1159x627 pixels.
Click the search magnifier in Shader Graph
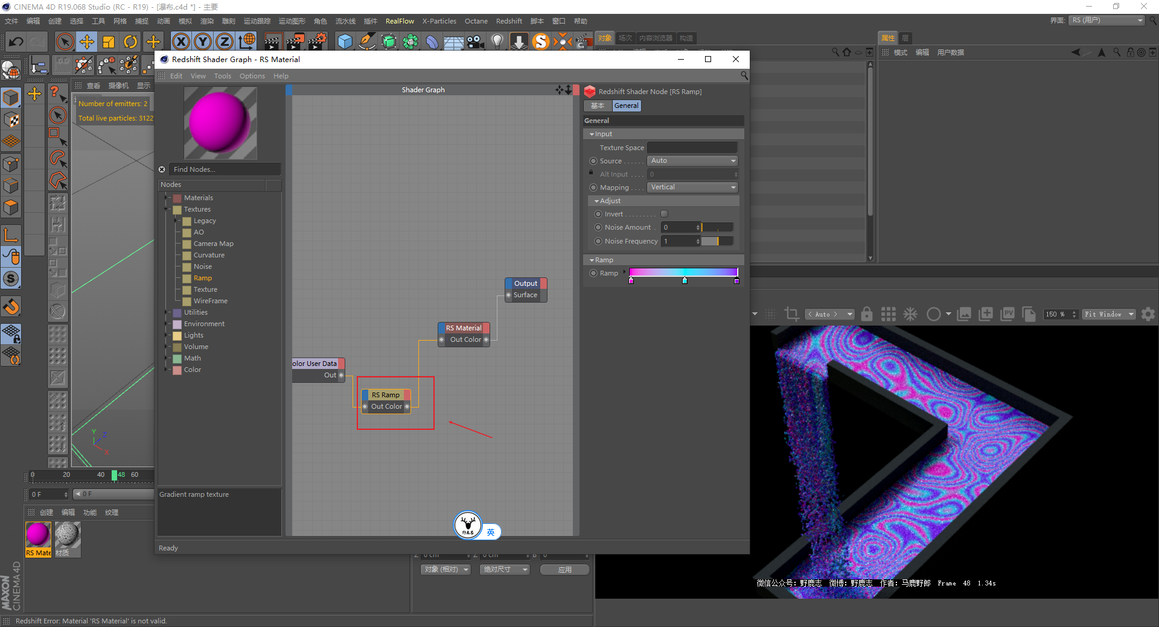(744, 76)
